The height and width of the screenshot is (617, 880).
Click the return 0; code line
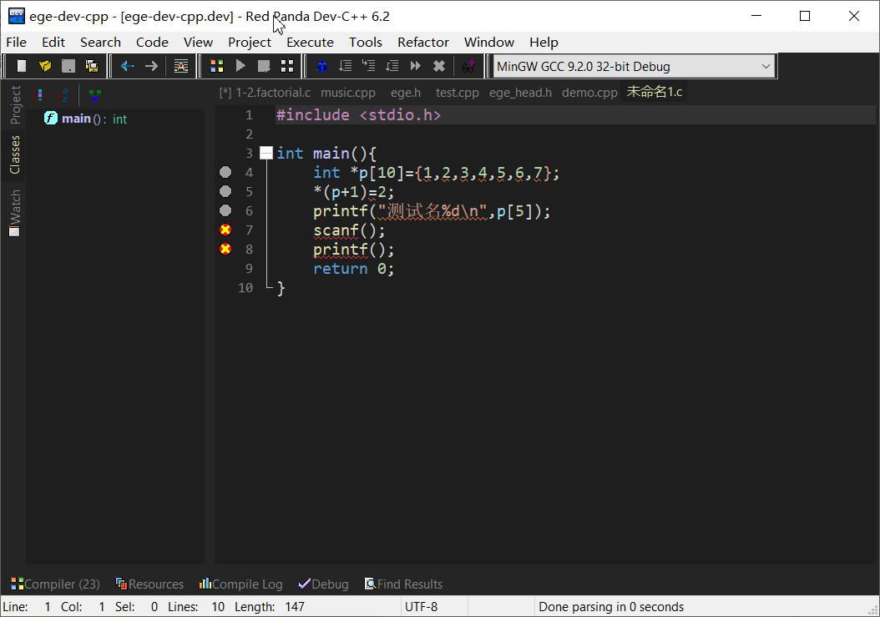coord(353,268)
